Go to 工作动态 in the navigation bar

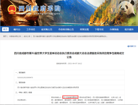pos(31,29)
